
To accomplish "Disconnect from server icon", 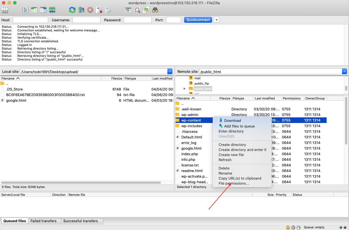I will [99, 10].
